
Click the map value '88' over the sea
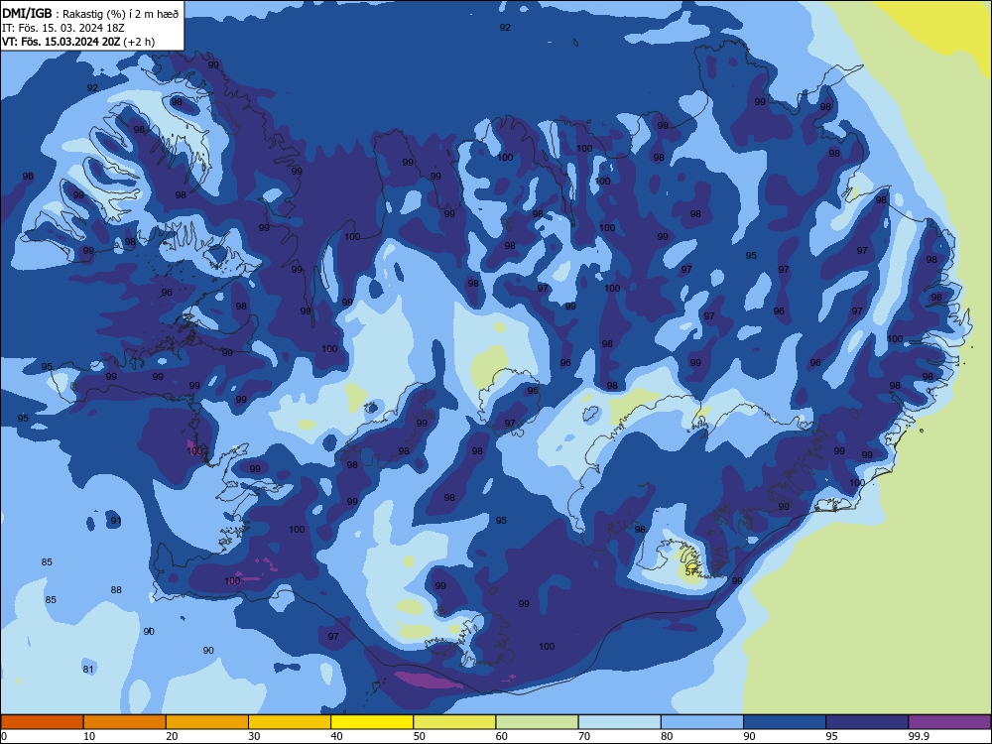[116, 589]
